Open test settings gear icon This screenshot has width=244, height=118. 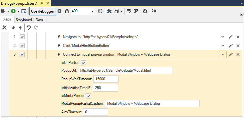pos(59,11)
